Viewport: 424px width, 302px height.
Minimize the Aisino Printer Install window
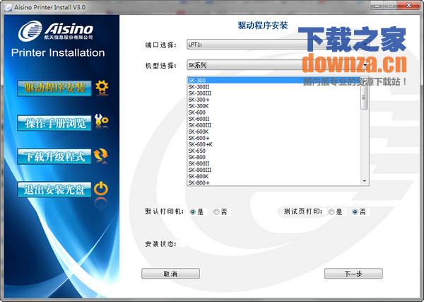[377, 5]
